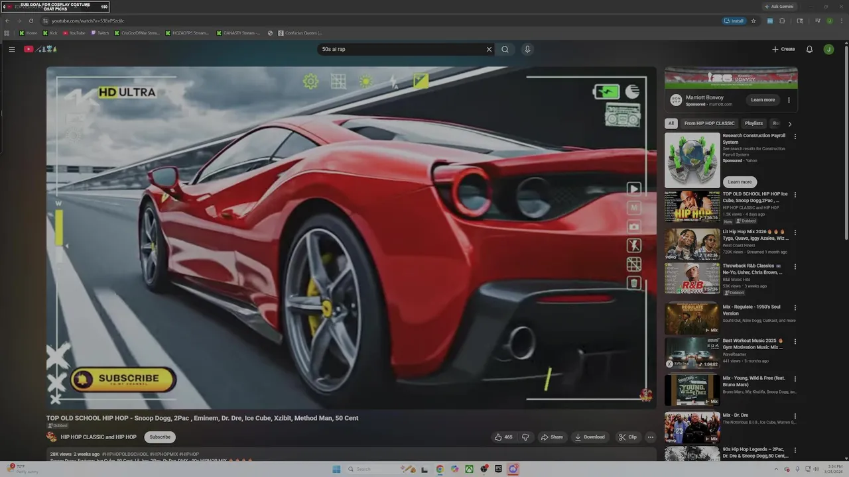
Task: Select the Playlists filter chip
Action: 753,123
